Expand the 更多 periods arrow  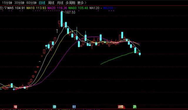85,3
